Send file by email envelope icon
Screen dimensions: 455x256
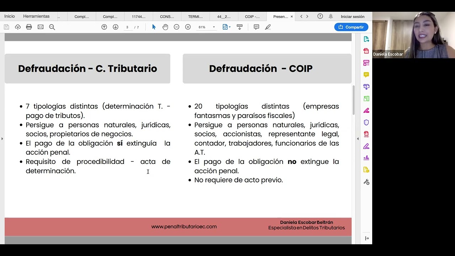(41, 27)
